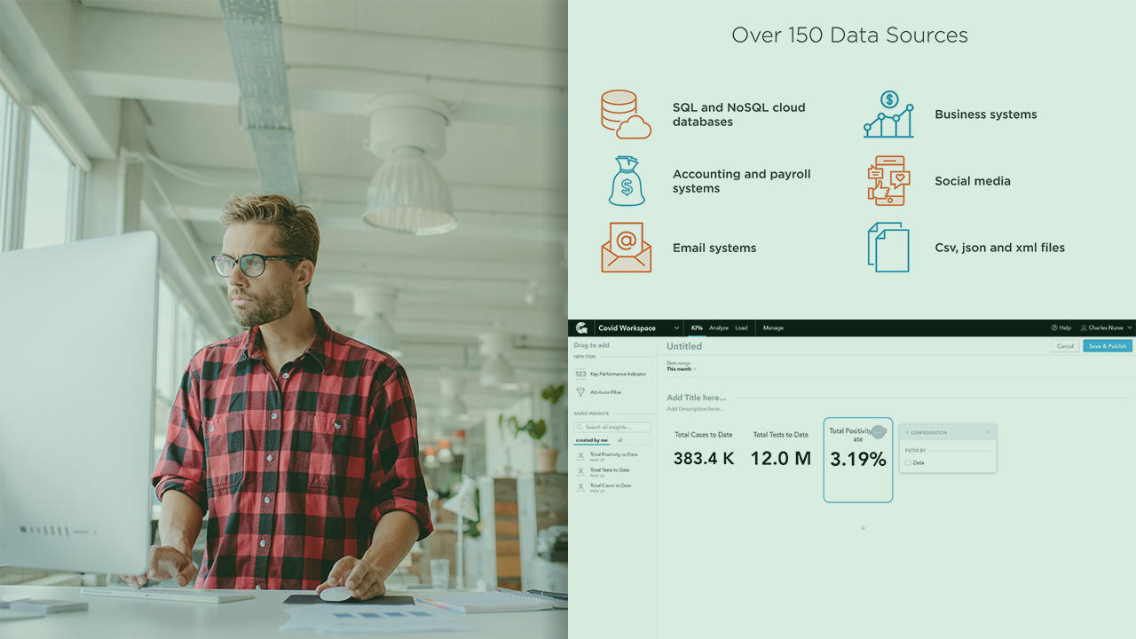Click the Configuration back arrow
This screenshot has width=1136, height=639.
[907, 432]
